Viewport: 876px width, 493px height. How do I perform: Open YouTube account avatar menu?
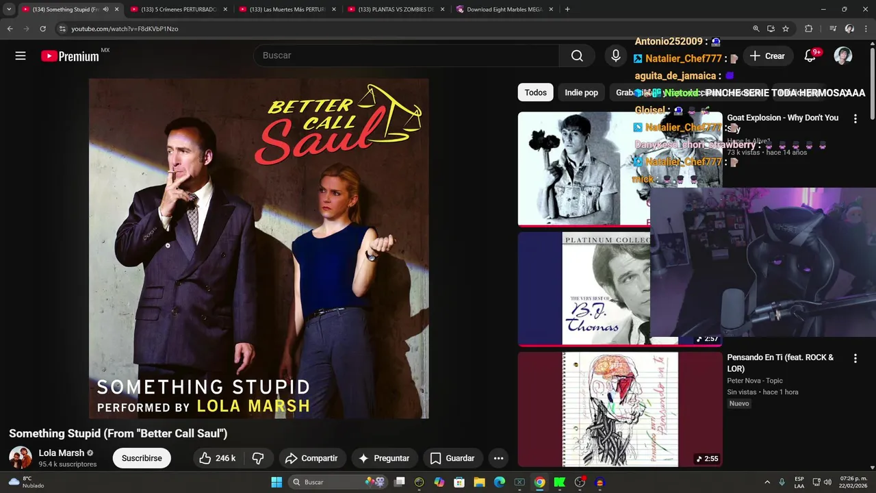(x=843, y=56)
